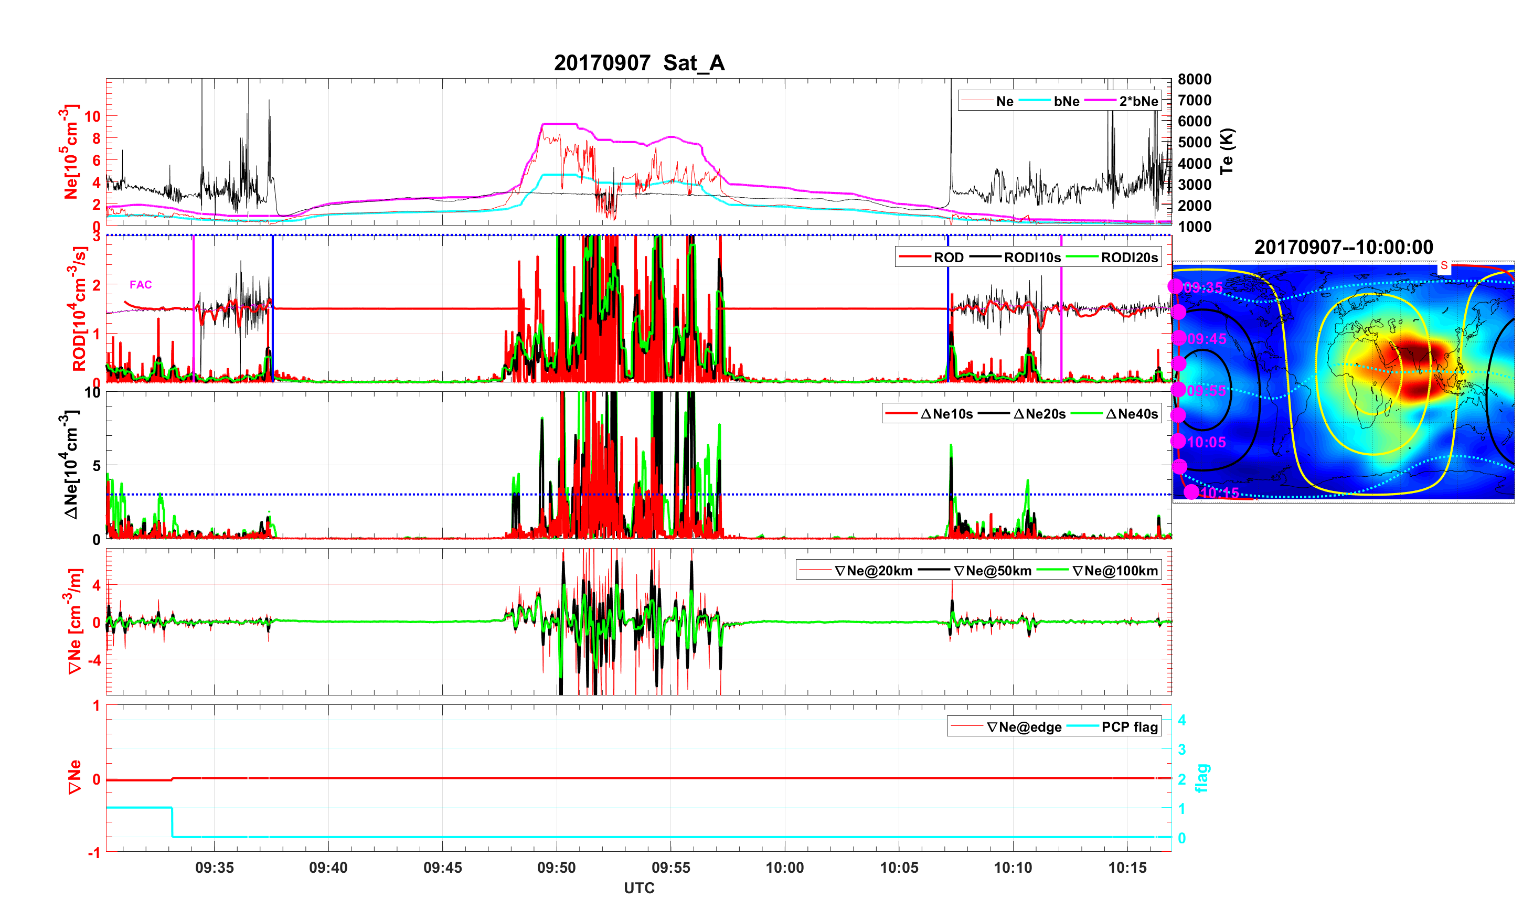Click the PCP flag legend entry
The width and height of the screenshot is (1523, 921).
coord(1130,727)
